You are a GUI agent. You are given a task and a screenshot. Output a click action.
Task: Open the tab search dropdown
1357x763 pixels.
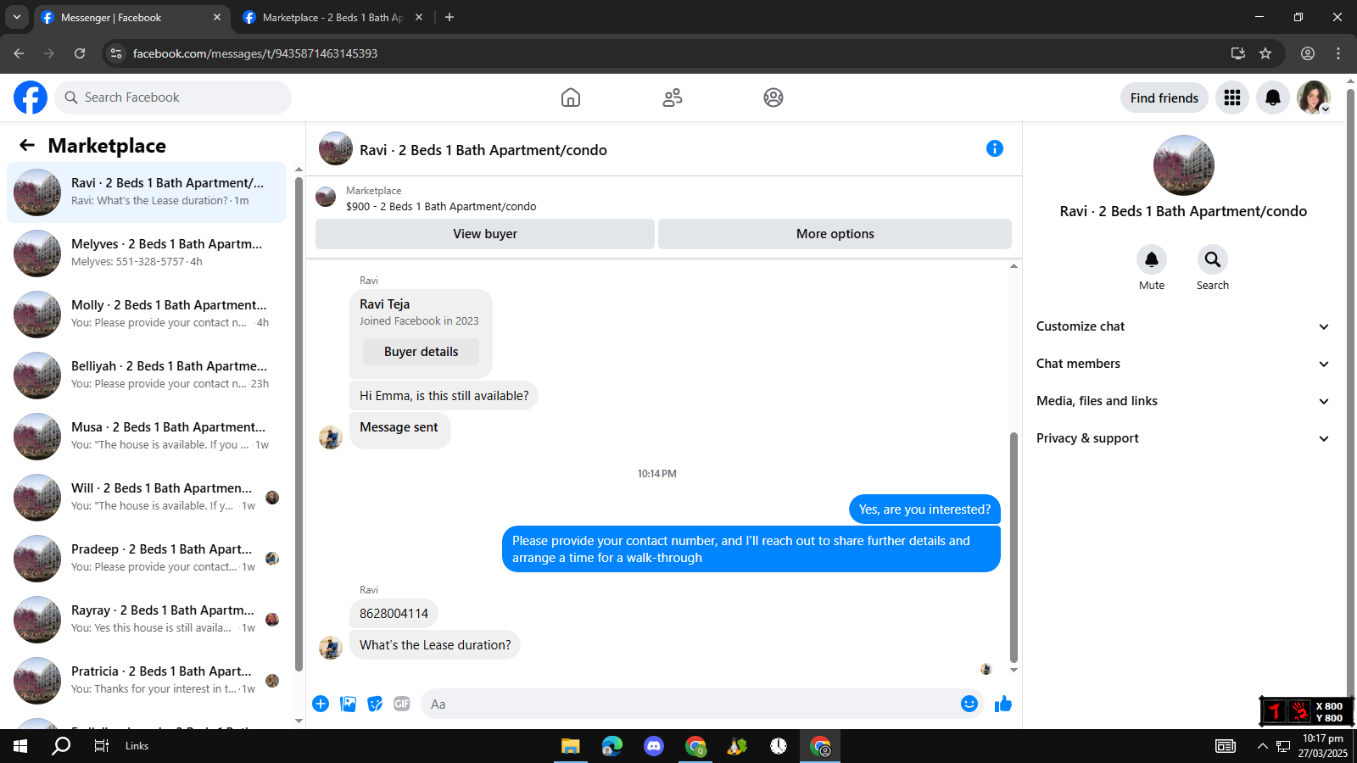[17, 17]
